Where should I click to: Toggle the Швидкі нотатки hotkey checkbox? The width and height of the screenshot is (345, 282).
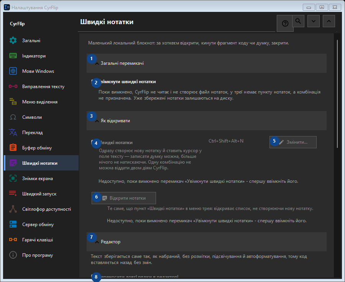[93, 142]
